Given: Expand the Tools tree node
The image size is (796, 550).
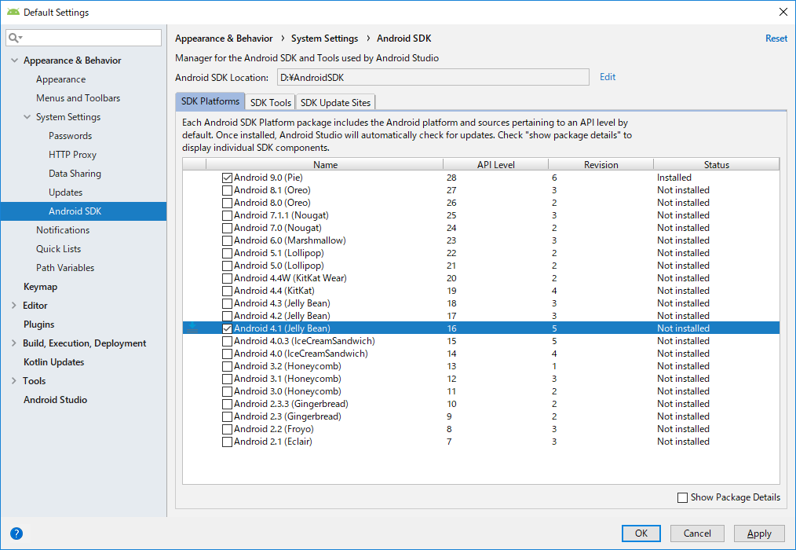Looking at the screenshot, I should pos(13,381).
